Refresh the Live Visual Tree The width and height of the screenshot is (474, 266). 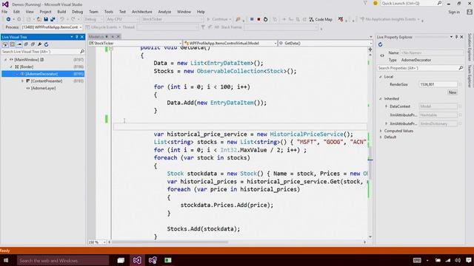click(x=46, y=44)
